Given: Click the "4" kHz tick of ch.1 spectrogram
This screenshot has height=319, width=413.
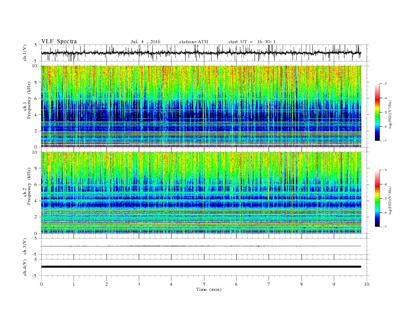Looking at the screenshot, I should (37, 115).
